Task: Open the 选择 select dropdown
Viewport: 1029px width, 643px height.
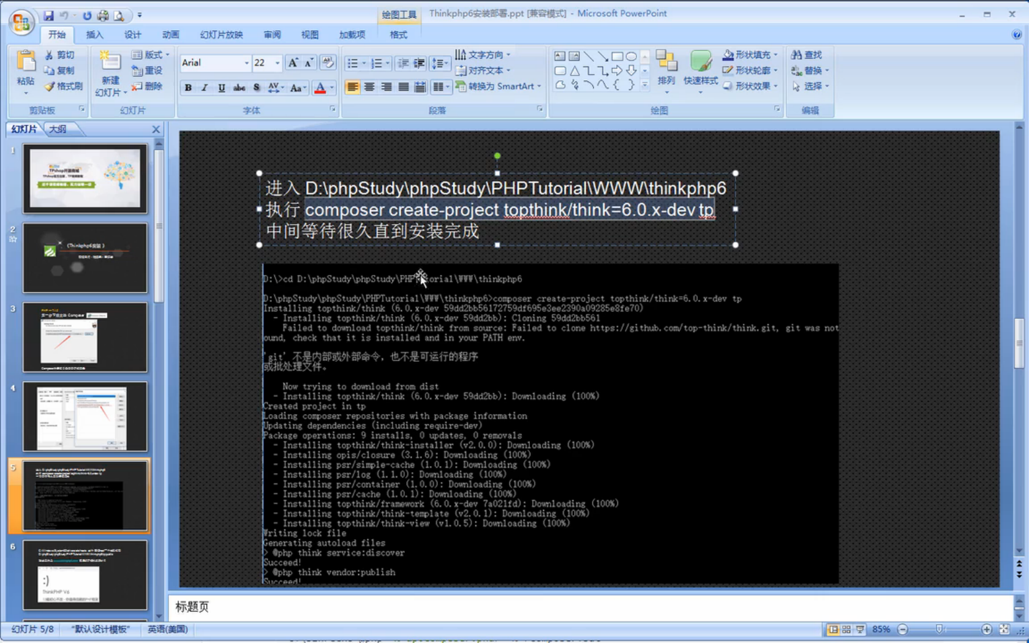Action: [x=810, y=86]
